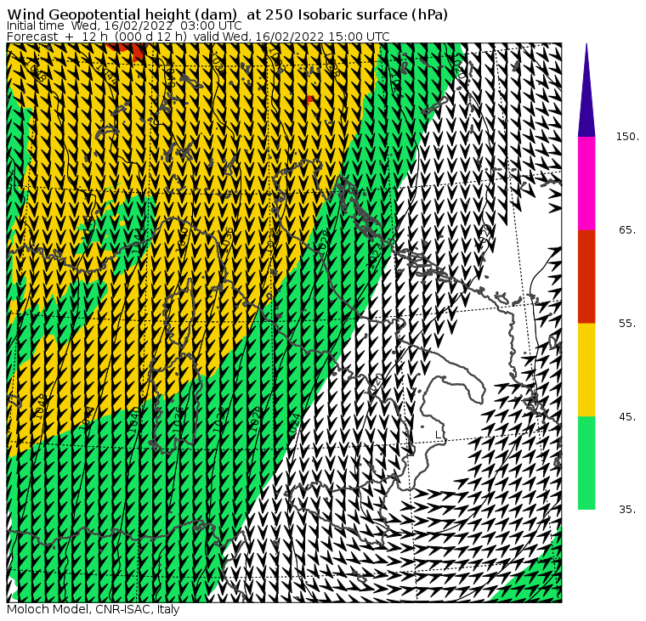Click the colorbar label '55.'
Screen dimensions: 646x621
627,324
